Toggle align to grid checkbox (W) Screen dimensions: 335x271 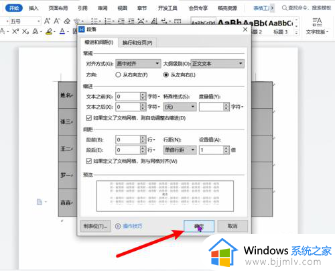coord(89,161)
